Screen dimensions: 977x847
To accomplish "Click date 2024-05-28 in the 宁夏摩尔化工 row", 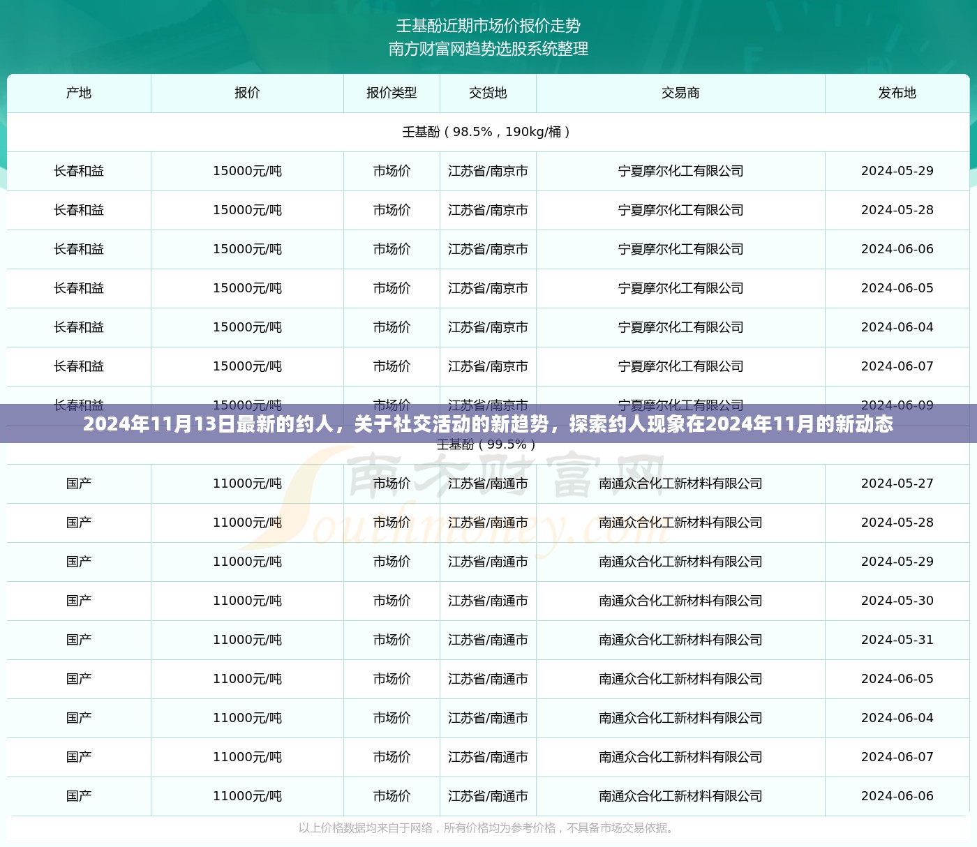I will click(897, 210).
